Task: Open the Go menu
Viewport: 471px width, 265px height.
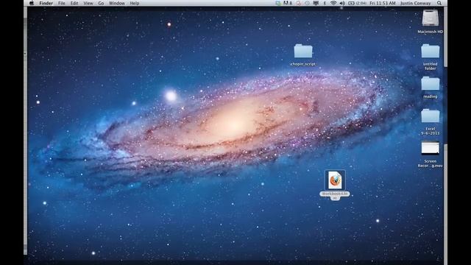Action: pos(101,3)
